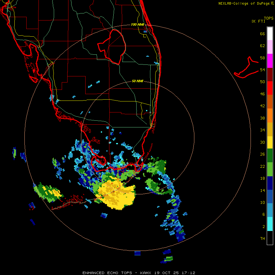Image resolution: width=275 pixels, height=275 pixels.
Task: Select the dark green legend swatch
Action: click(270, 156)
